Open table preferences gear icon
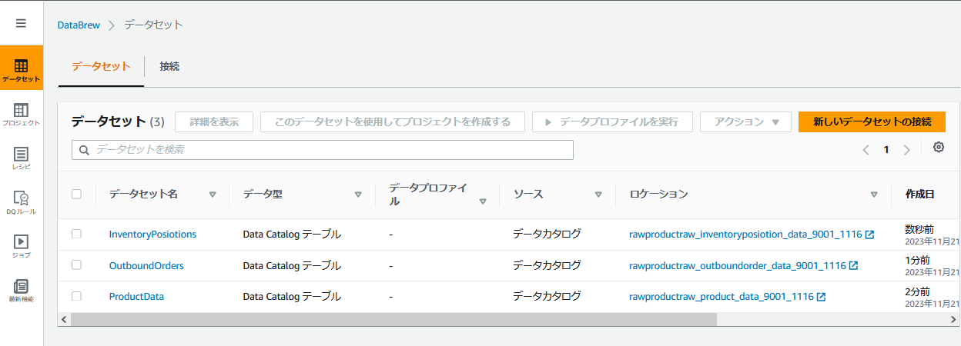This screenshot has height=346, width=961. click(939, 148)
